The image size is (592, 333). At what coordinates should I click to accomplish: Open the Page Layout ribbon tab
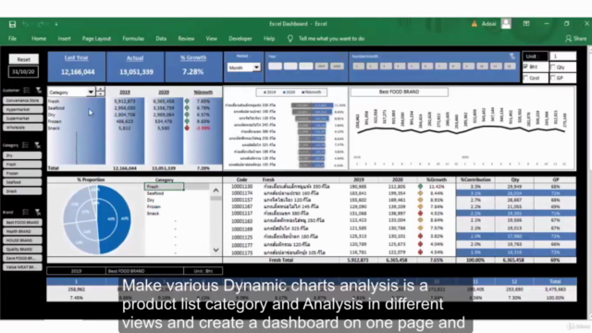pos(96,39)
